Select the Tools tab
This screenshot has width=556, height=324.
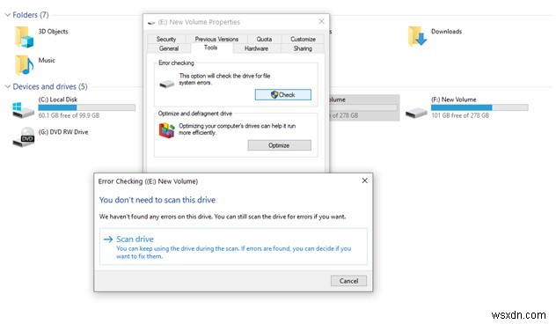click(210, 48)
